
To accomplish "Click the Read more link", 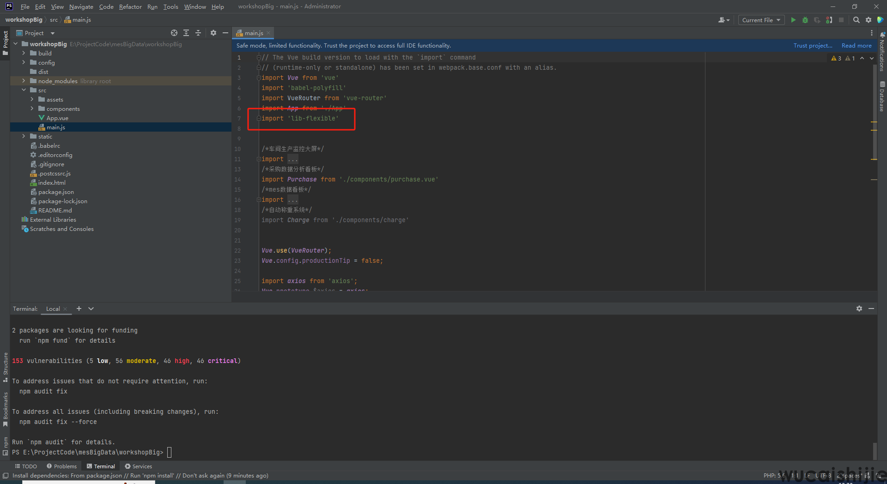I will pos(857,45).
